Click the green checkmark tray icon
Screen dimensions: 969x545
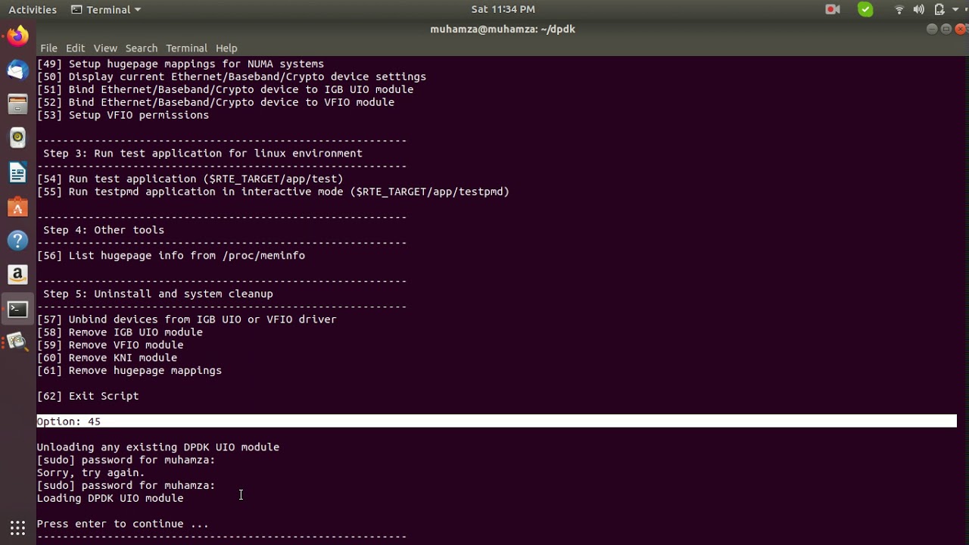(865, 10)
